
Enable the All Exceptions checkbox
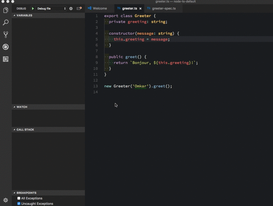coord(19,198)
